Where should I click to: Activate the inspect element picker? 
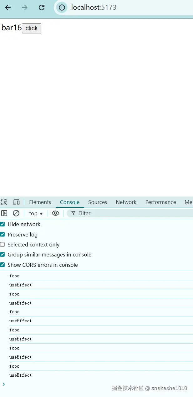(4, 202)
